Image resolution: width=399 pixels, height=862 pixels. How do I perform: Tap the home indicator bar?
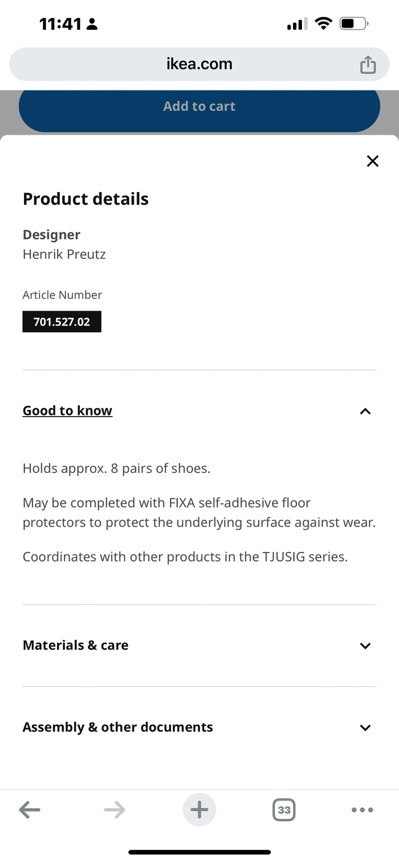click(x=199, y=852)
